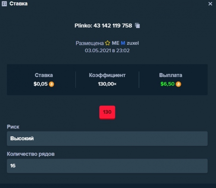Viewport: 216px width, 188px height.
Task: Open the Количество рядов field showing 16
Action: 107,166
